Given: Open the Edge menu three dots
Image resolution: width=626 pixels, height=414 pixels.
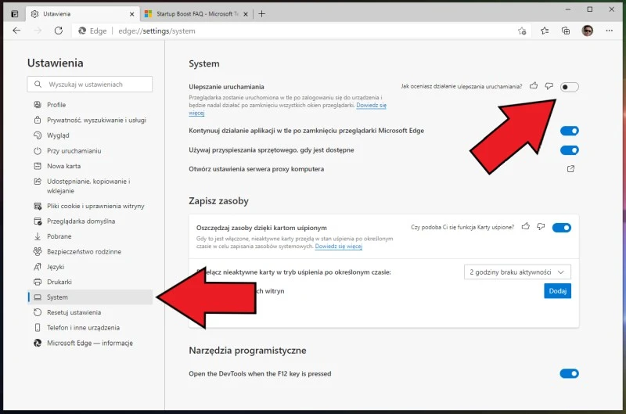Looking at the screenshot, I should [610, 31].
